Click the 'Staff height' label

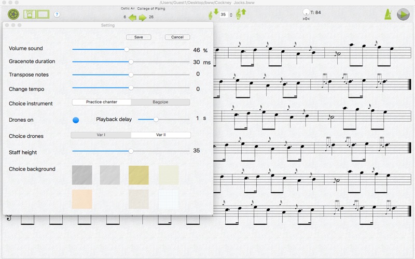click(x=23, y=152)
